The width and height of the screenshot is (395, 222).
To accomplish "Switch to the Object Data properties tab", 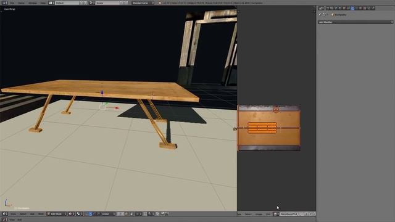I will (x=357, y=8).
